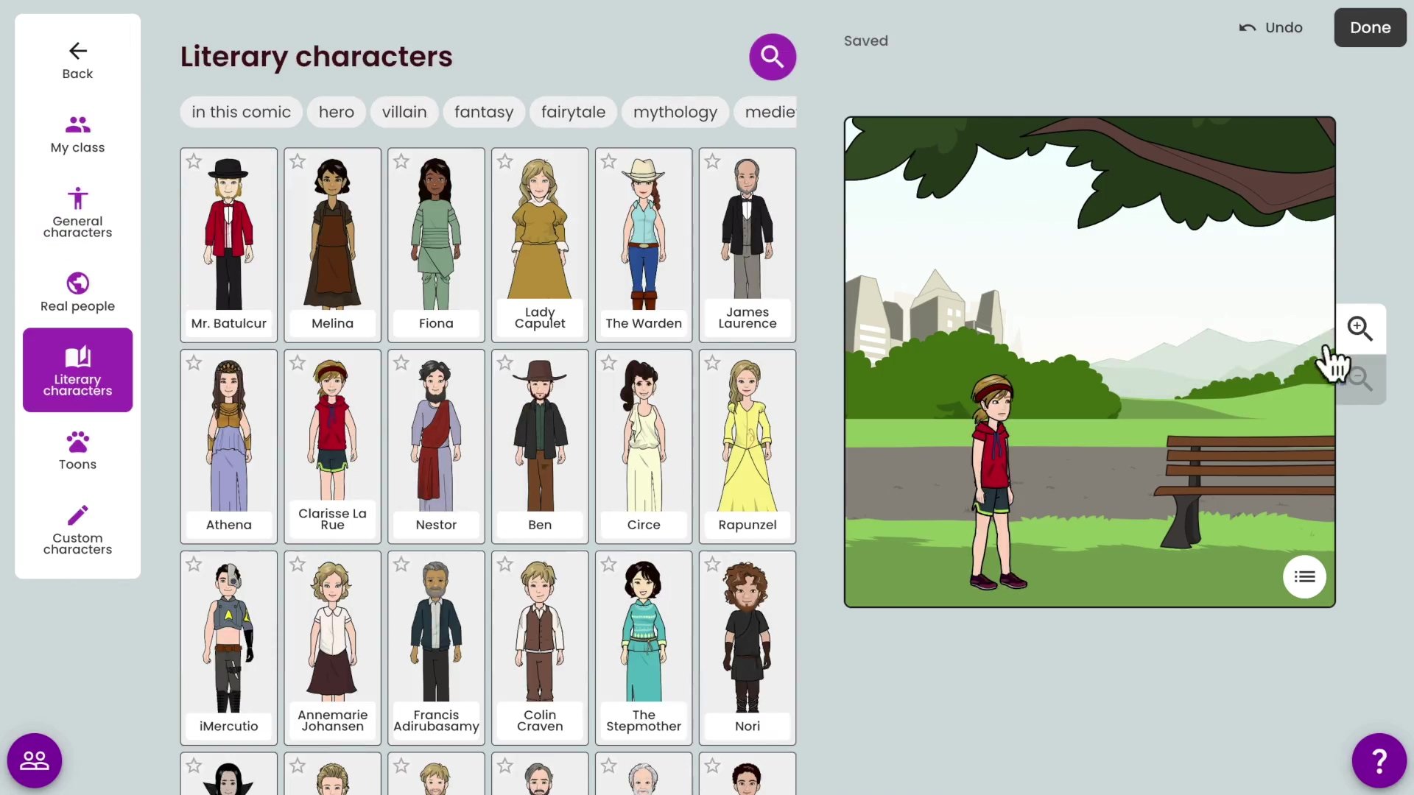Screen dimensions: 1414x795
Task: Filter by the fairytale tag
Action: tap(573, 112)
